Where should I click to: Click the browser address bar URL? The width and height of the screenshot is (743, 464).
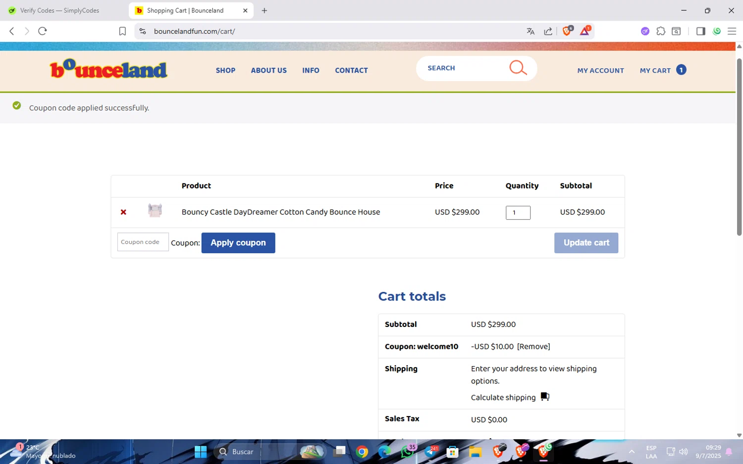point(194,31)
